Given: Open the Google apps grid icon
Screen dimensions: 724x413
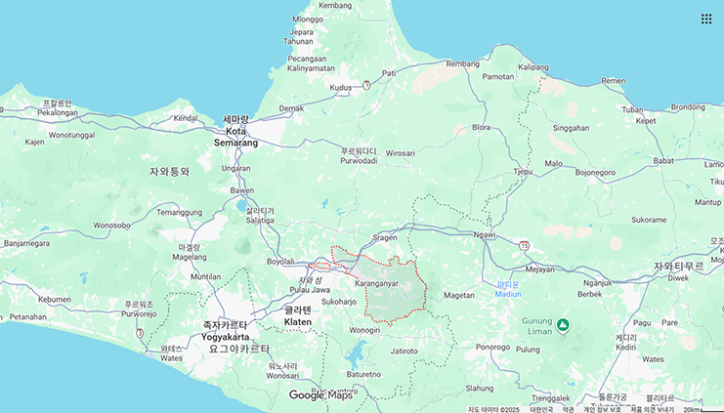Looking at the screenshot, I should tap(706, 19).
